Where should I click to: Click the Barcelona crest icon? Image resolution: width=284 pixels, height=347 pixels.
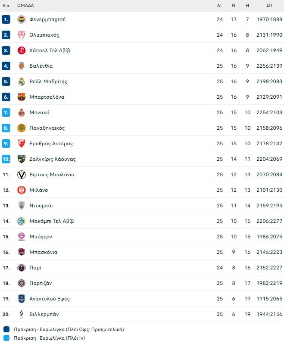click(22, 97)
